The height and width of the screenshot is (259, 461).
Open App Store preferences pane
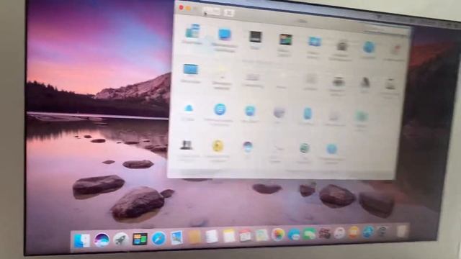(x=250, y=111)
